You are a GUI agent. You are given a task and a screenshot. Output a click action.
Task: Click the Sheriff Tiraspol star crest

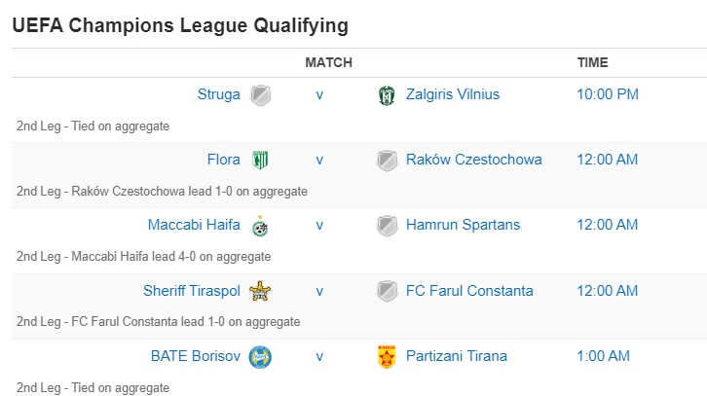pos(260,291)
